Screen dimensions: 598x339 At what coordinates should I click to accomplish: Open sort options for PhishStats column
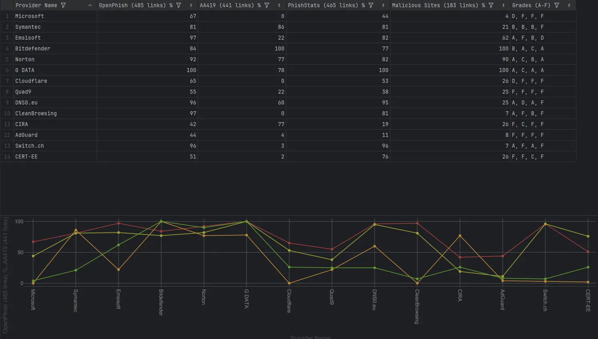pos(383,5)
